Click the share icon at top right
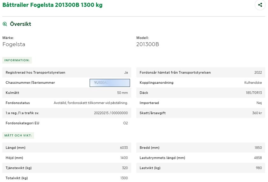 pyautogui.click(x=260, y=5)
